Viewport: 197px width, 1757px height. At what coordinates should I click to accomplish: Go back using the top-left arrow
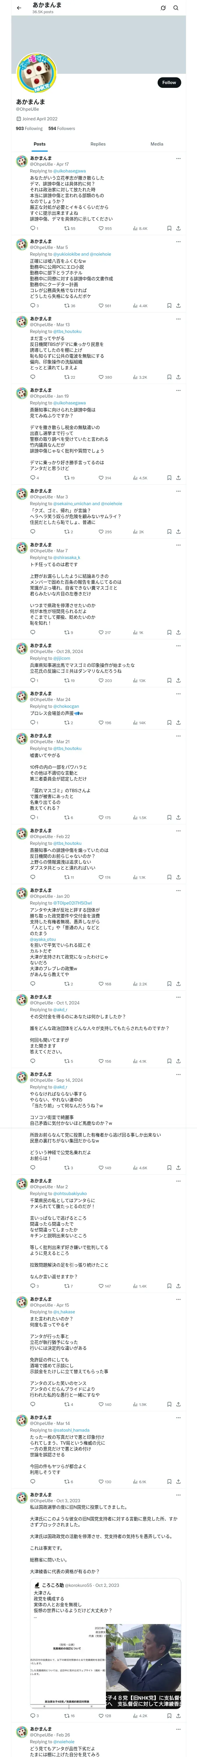click(19, 8)
